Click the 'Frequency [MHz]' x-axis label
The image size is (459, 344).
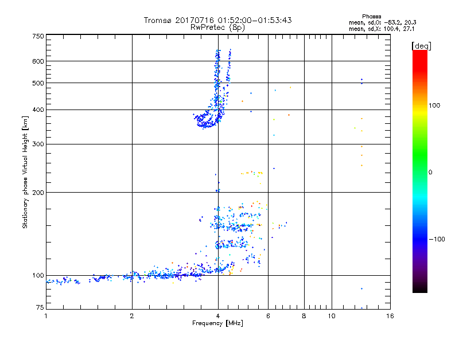click(217, 323)
